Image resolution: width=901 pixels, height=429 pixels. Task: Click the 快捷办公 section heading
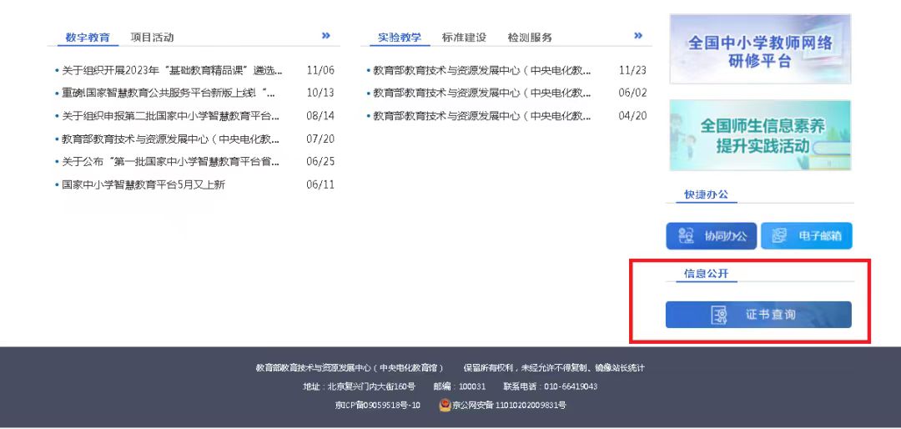[706, 194]
